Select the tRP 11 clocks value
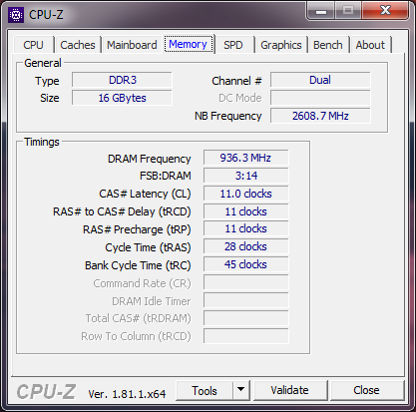The image size is (416, 412). 245,229
